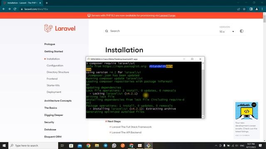Open the Deployment sidebar link
The width and height of the screenshot is (266, 149).
tap(54, 92)
